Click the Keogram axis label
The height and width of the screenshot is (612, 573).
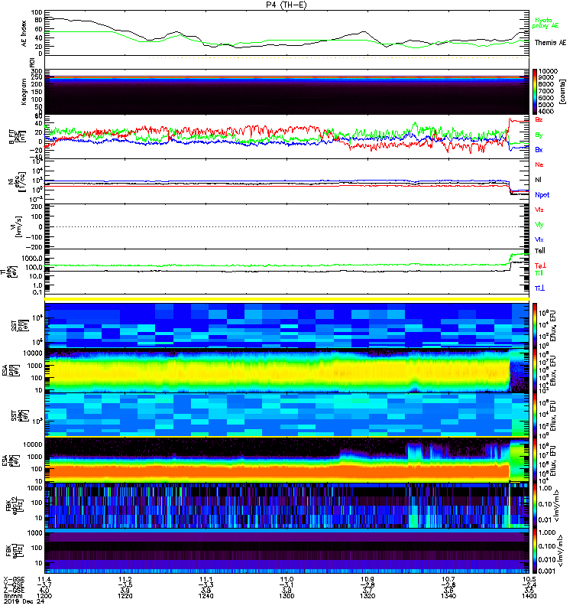(24, 92)
